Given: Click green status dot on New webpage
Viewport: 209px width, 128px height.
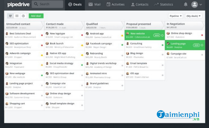Looking at the screenshot, I should click(x=42, y=75).
